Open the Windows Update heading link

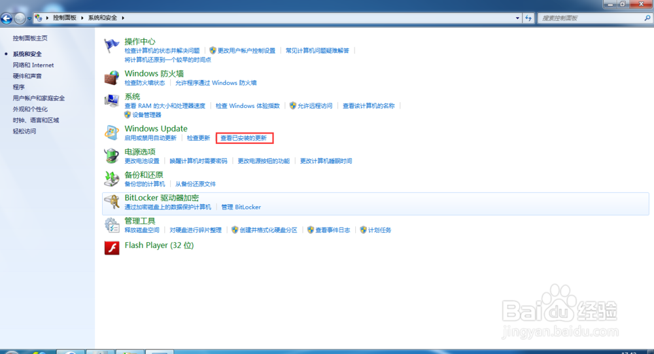[156, 128]
